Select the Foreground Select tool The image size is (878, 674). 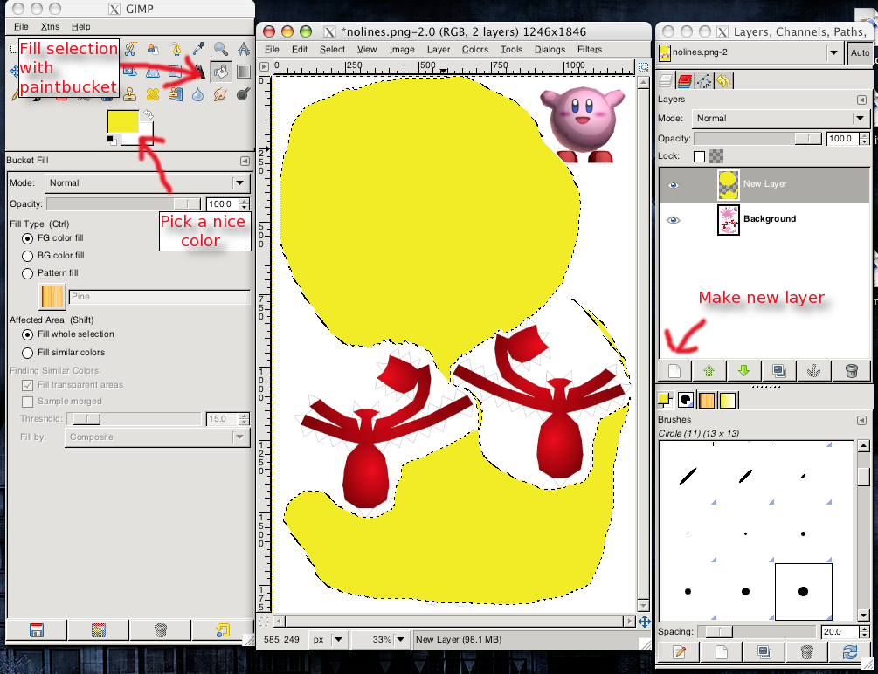[x=152, y=49]
